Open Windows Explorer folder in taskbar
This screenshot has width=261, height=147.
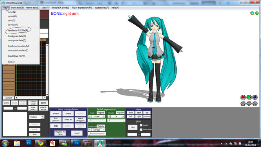17,143
